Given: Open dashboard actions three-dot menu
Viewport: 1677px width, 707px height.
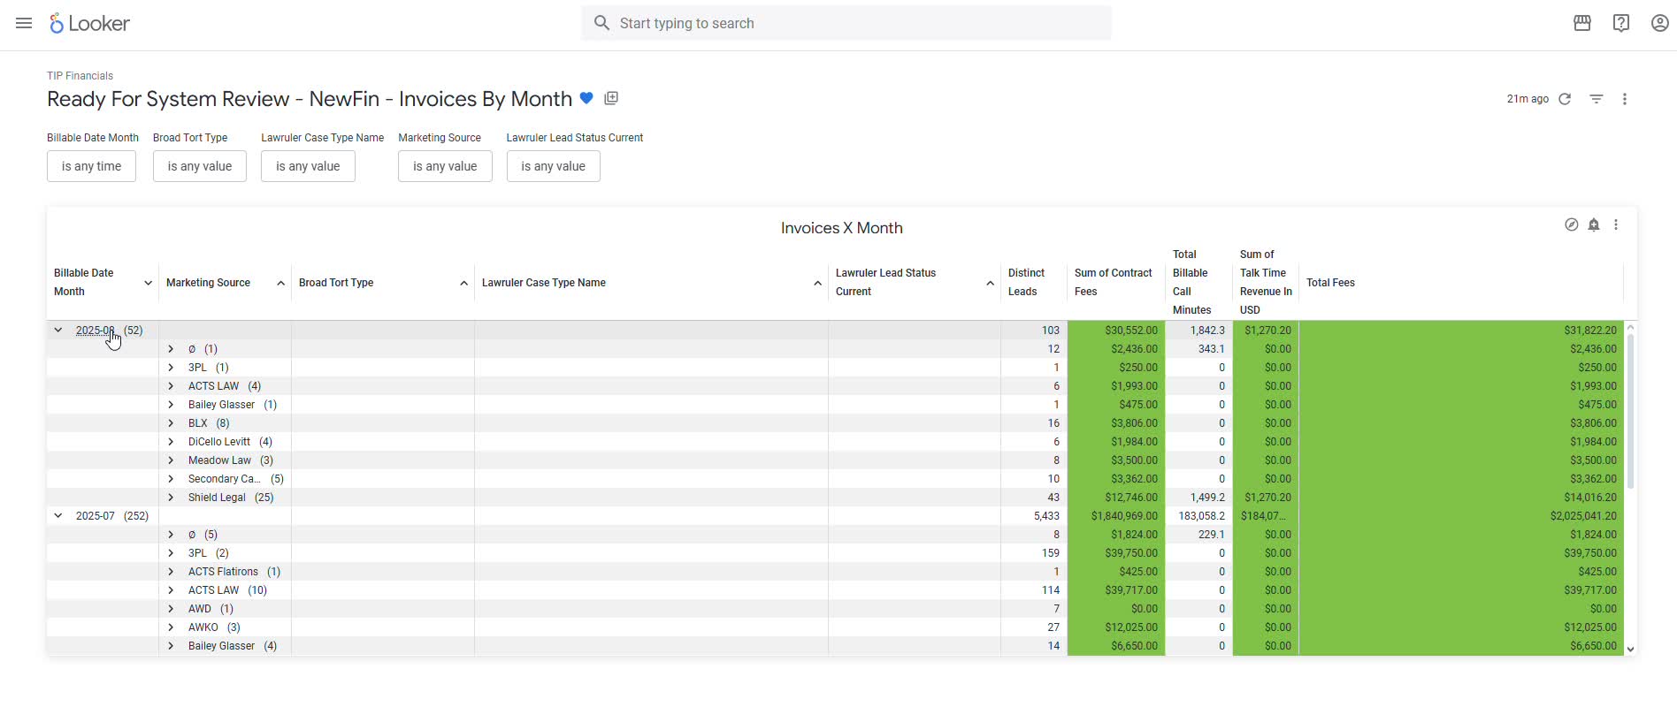Looking at the screenshot, I should pyautogui.click(x=1625, y=99).
